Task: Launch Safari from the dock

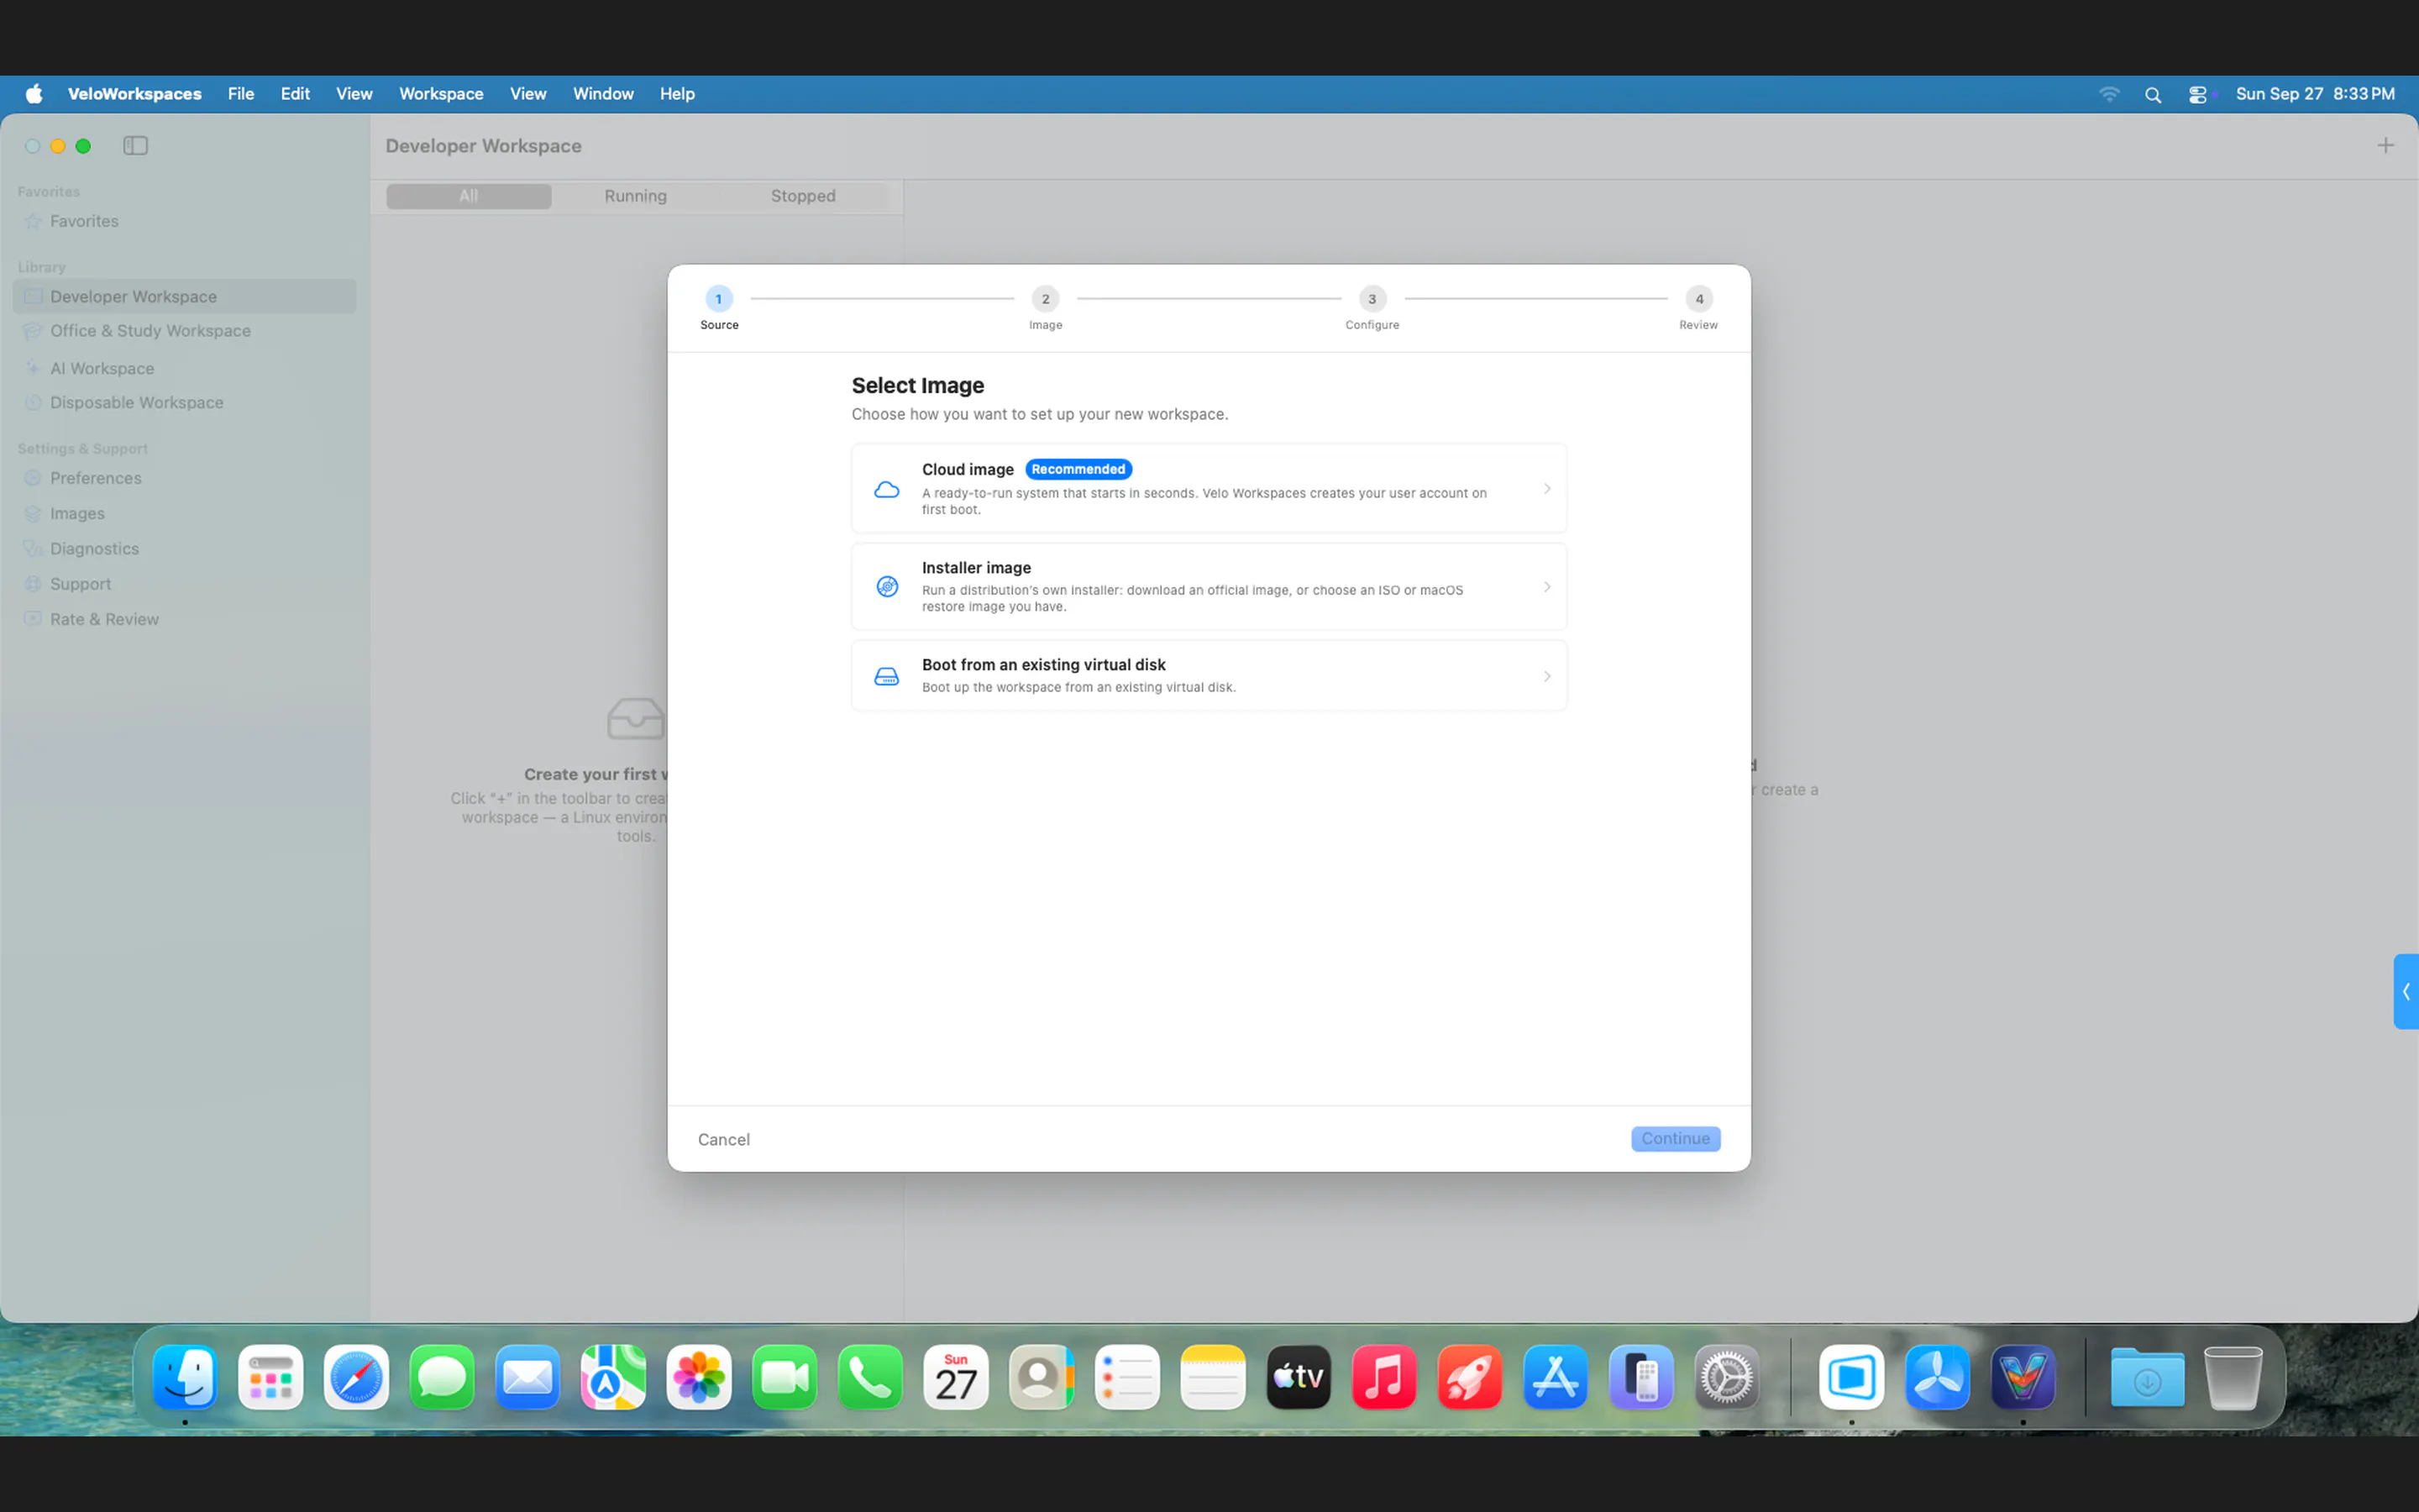Action: click(x=356, y=1377)
